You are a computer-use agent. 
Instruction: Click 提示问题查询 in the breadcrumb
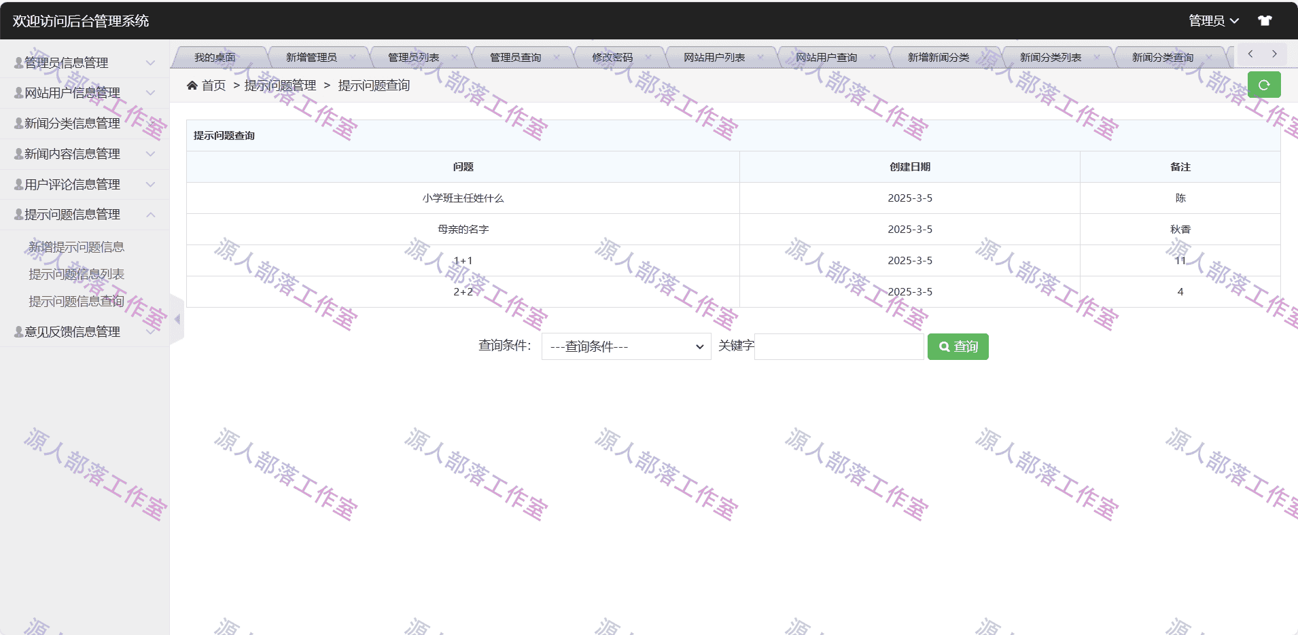[374, 85]
